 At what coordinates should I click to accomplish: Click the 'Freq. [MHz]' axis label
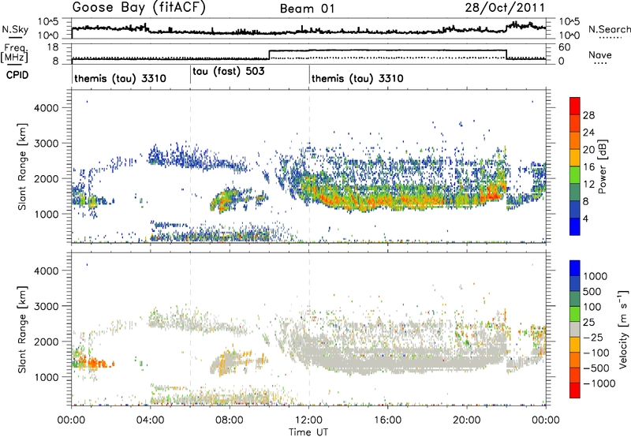coord(15,53)
